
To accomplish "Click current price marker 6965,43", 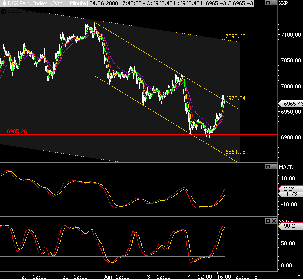I will 291,104.
